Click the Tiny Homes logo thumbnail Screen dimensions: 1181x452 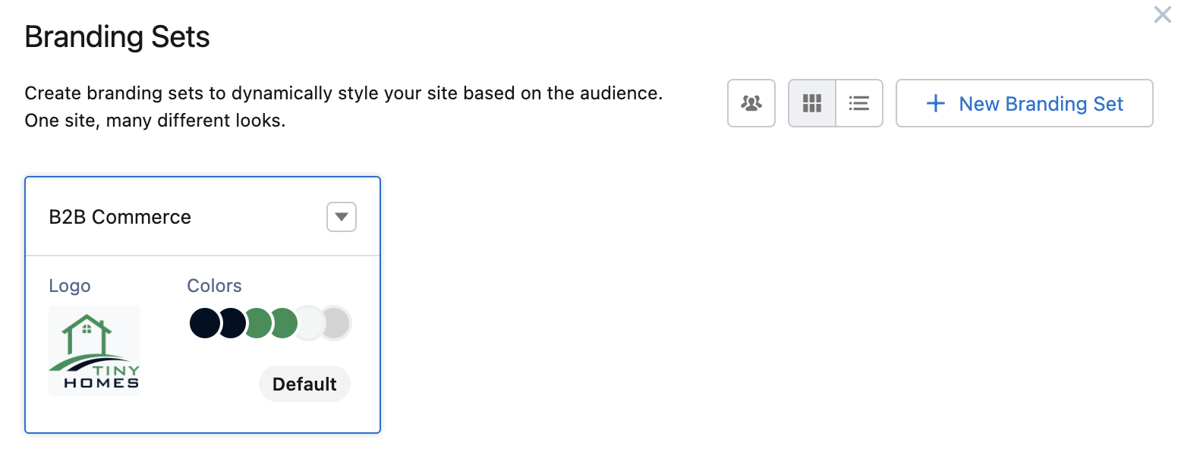tap(94, 350)
